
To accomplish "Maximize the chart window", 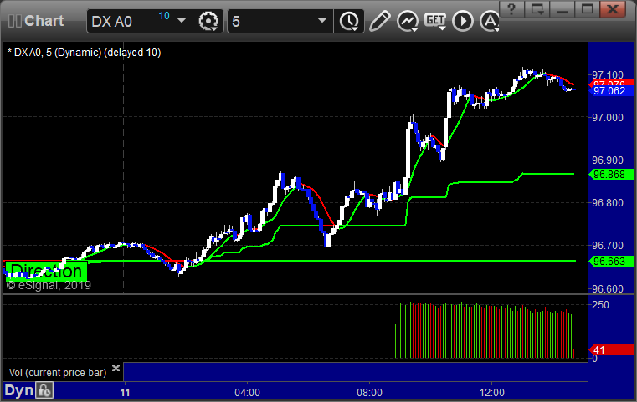I will tap(587, 8).
